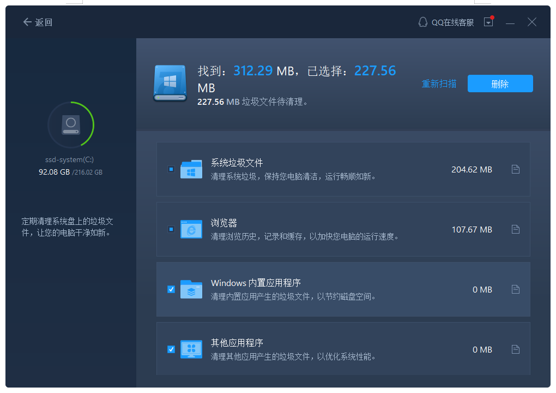Click the 系统垃圾文件 category icon
This screenshot has width=556, height=393.
191,169
